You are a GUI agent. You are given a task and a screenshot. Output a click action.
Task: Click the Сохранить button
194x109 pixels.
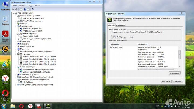(166, 81)
